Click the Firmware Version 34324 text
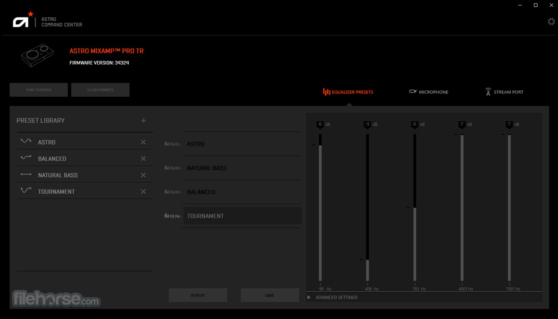 99,63
